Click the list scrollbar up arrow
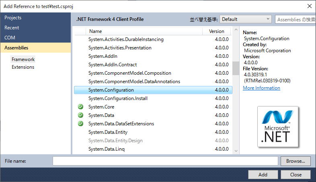The image size is (316, 182). 236,30
